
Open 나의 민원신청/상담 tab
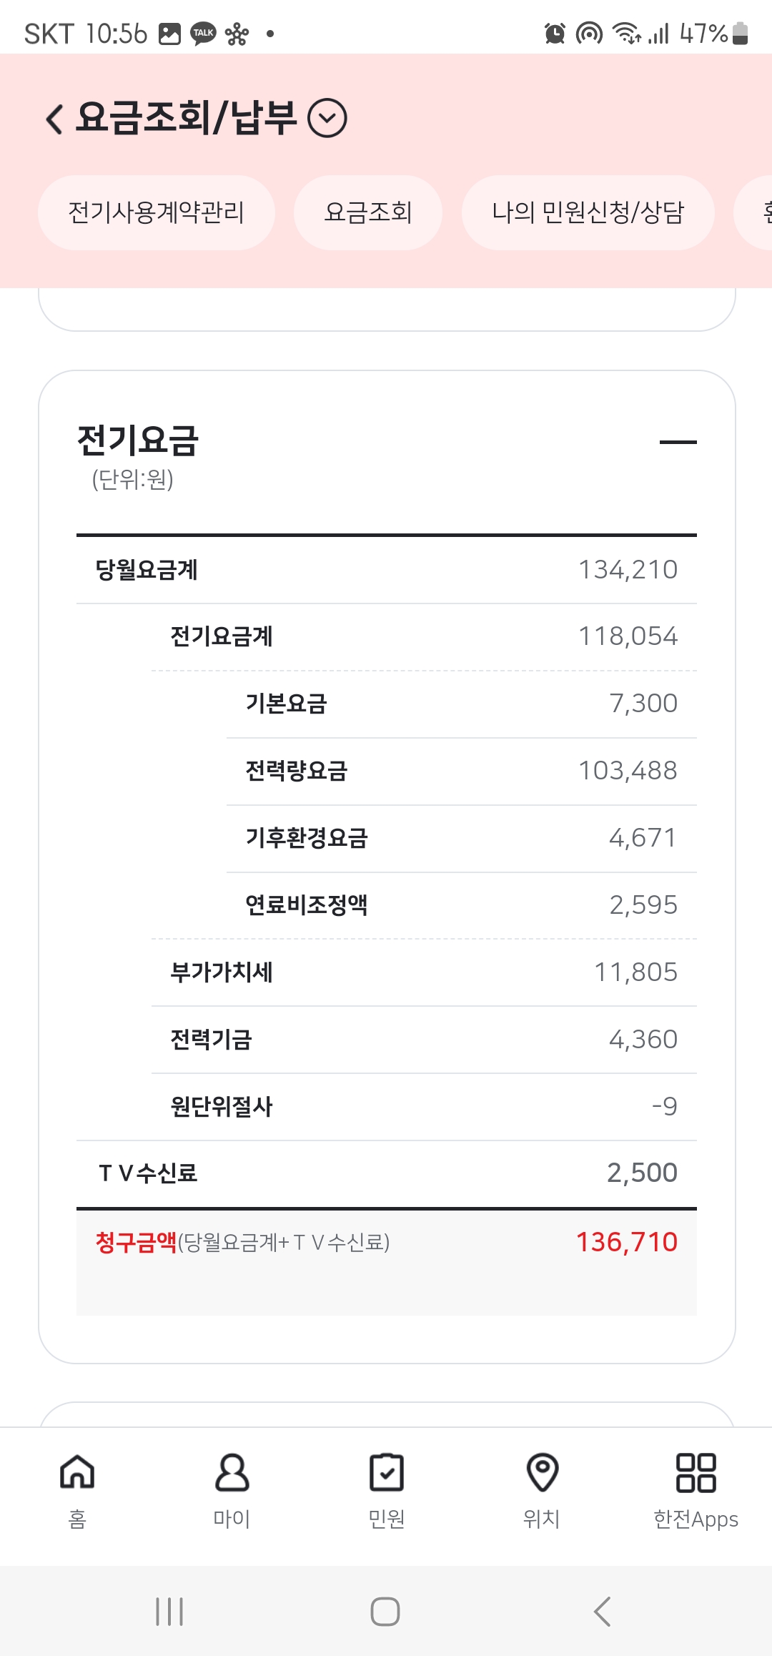(588, 212)
